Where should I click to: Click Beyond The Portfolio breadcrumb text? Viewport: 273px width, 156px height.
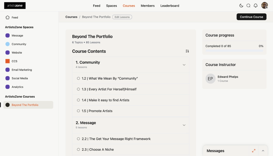pyautogui.click(x=96, y=17)
